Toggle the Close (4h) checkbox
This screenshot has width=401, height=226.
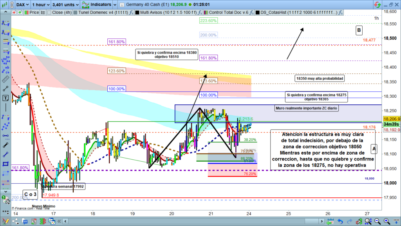(x=49, y=13)
